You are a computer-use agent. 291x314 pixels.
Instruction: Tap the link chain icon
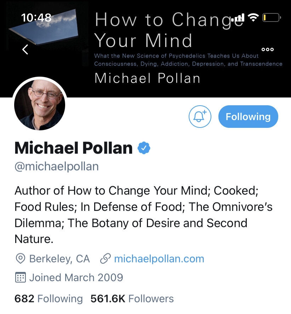105,259
